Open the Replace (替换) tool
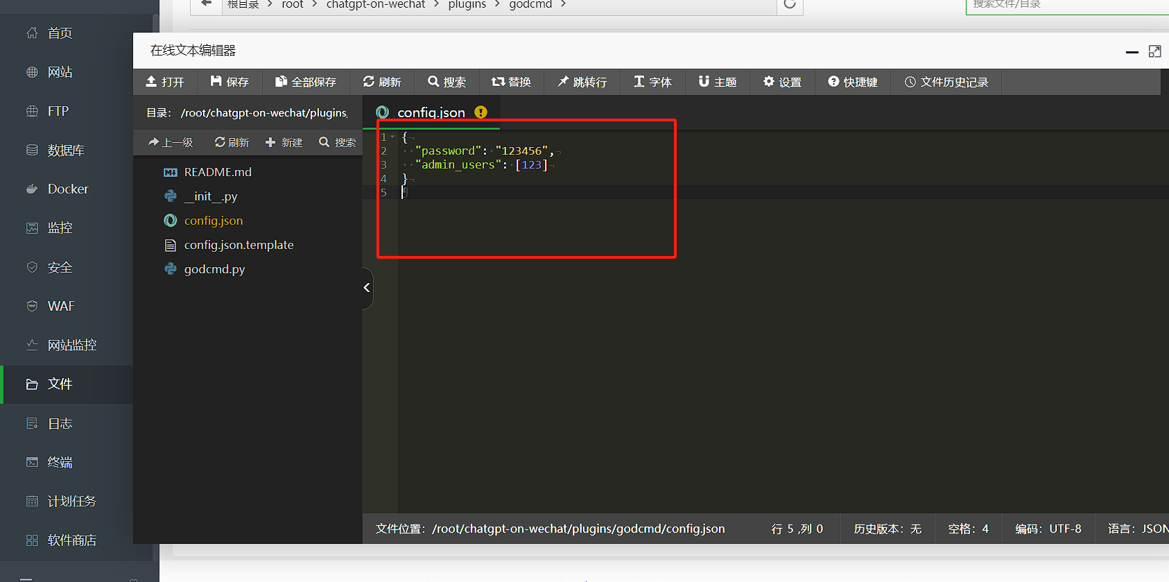Viewport: 1169px width, 582px height. click(511, 82)
